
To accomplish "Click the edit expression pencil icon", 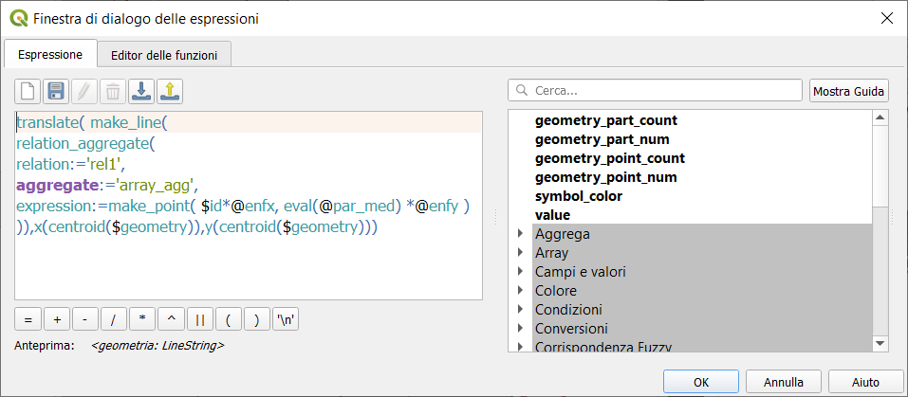I will (x=84, y=91).
